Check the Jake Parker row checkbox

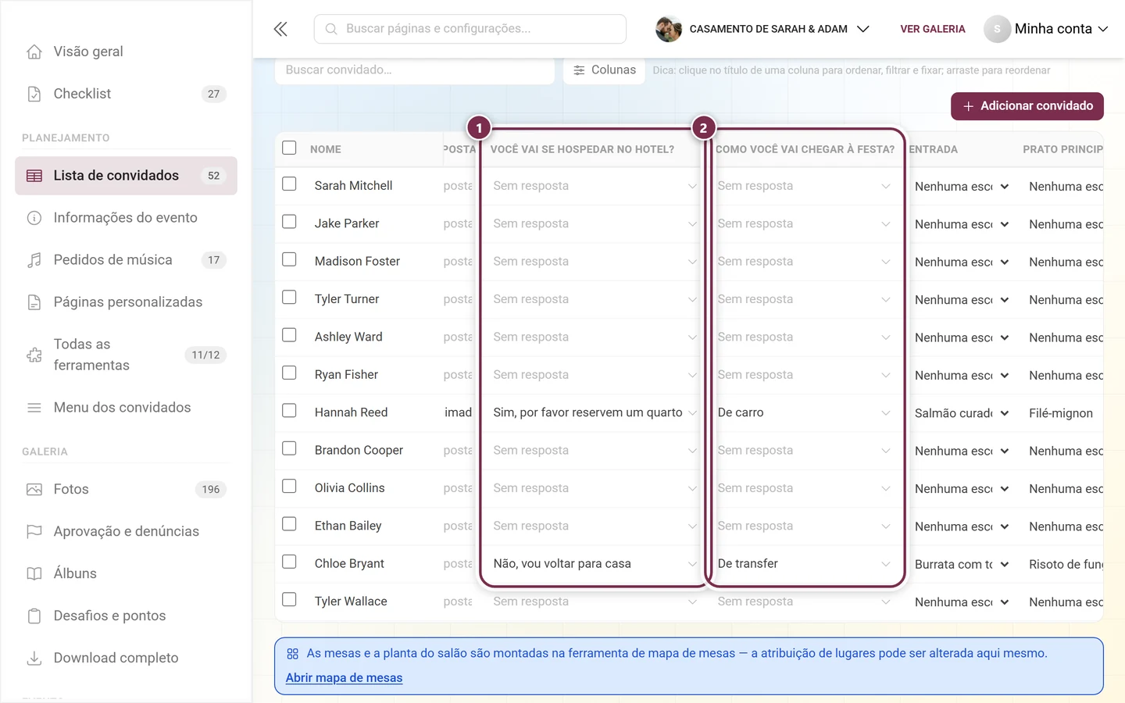289,222
